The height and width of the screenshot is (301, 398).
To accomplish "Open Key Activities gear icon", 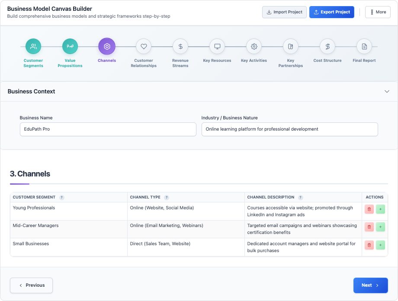I will click(x=254, y=46).
